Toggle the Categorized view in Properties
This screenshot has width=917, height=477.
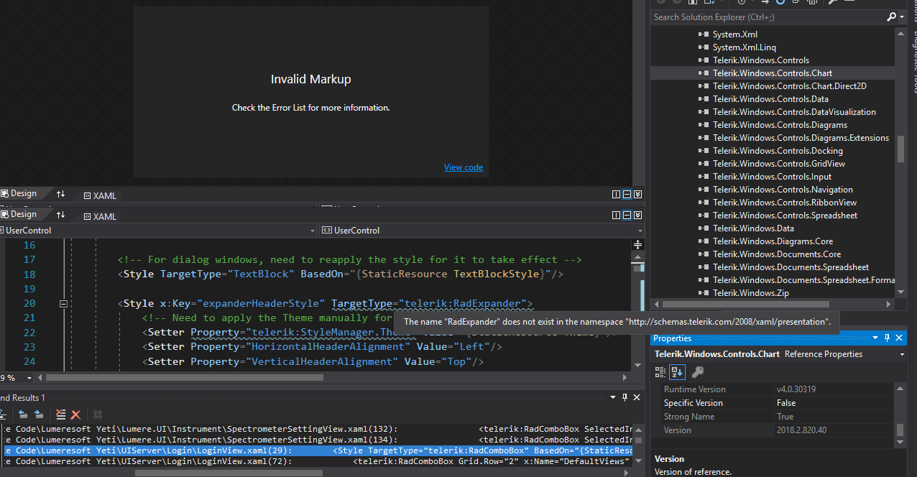[x=660, y=372]
